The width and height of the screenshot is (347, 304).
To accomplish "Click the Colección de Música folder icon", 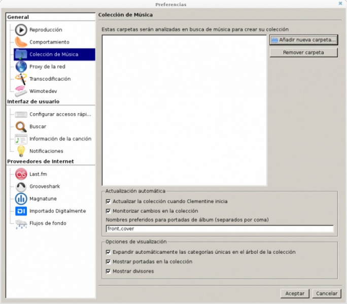I will point(21,54).
